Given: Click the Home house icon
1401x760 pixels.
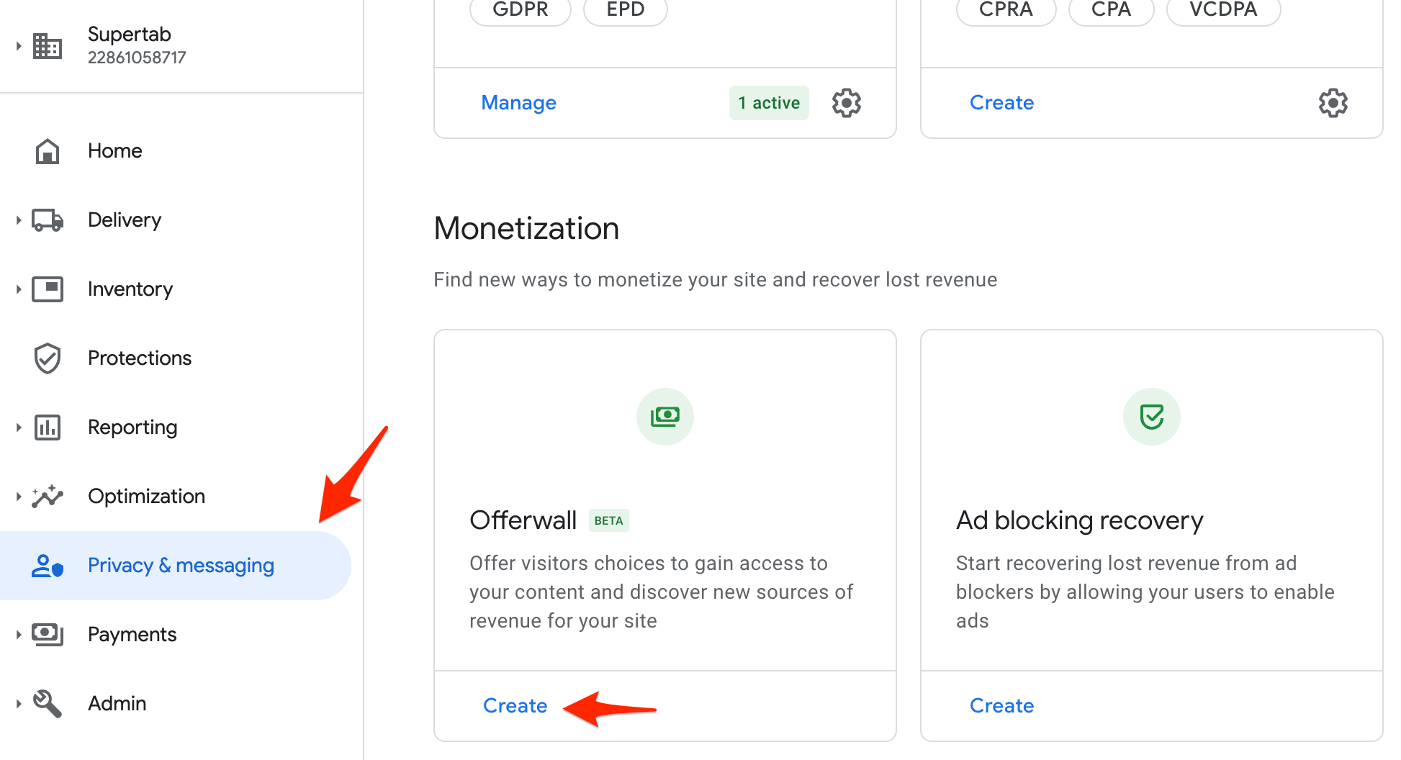Looking at the screenshot, I should 48,151.
